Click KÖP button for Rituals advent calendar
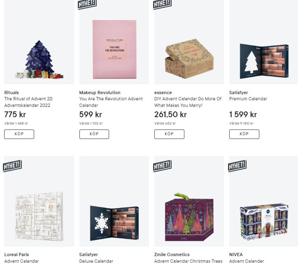 [x=19, y=134]
